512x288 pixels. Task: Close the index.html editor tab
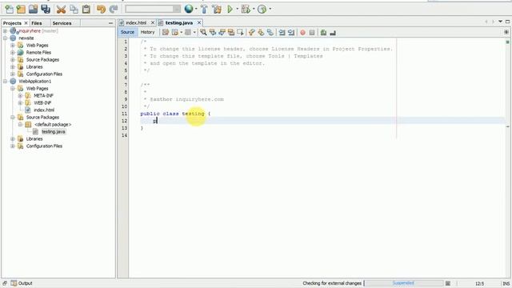(153, 23)
